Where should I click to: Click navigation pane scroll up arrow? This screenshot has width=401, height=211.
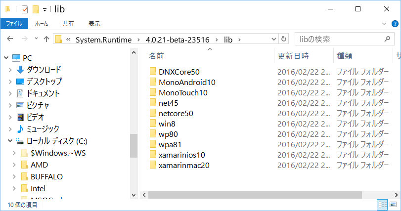click(134, 52)
